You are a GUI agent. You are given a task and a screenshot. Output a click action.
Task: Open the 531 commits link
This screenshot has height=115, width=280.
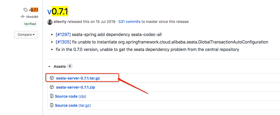[x=129, y=22]
